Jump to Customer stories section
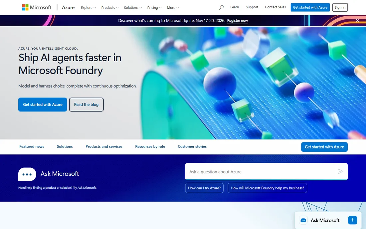Viewport: 366px width, 229px height. click(x=192, y=146)
